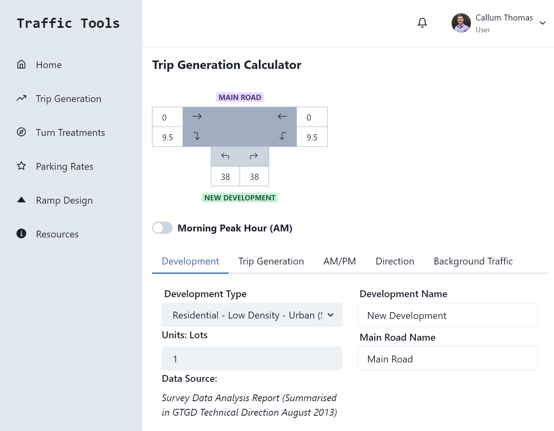Click the Main Road Name input field
The height and width of the screenshot is (431, 554).
tap(448, 358)
